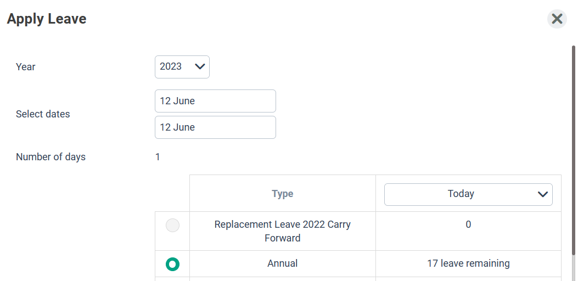Click the vertical scrollbar of the dialog
This screenshot has height=281, width=578.
tap(574, 165)
